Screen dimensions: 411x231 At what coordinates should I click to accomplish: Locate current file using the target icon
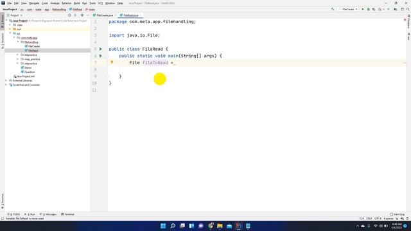pos(69,15)
